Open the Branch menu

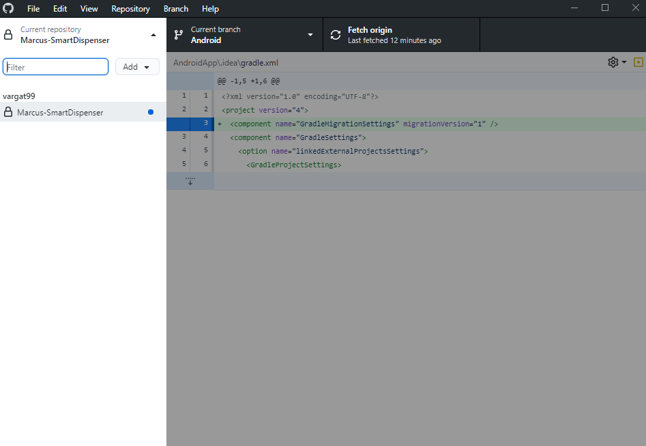[x=176, y=8]
